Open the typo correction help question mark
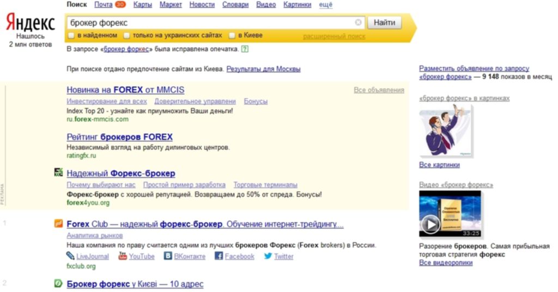 (245, 49)
